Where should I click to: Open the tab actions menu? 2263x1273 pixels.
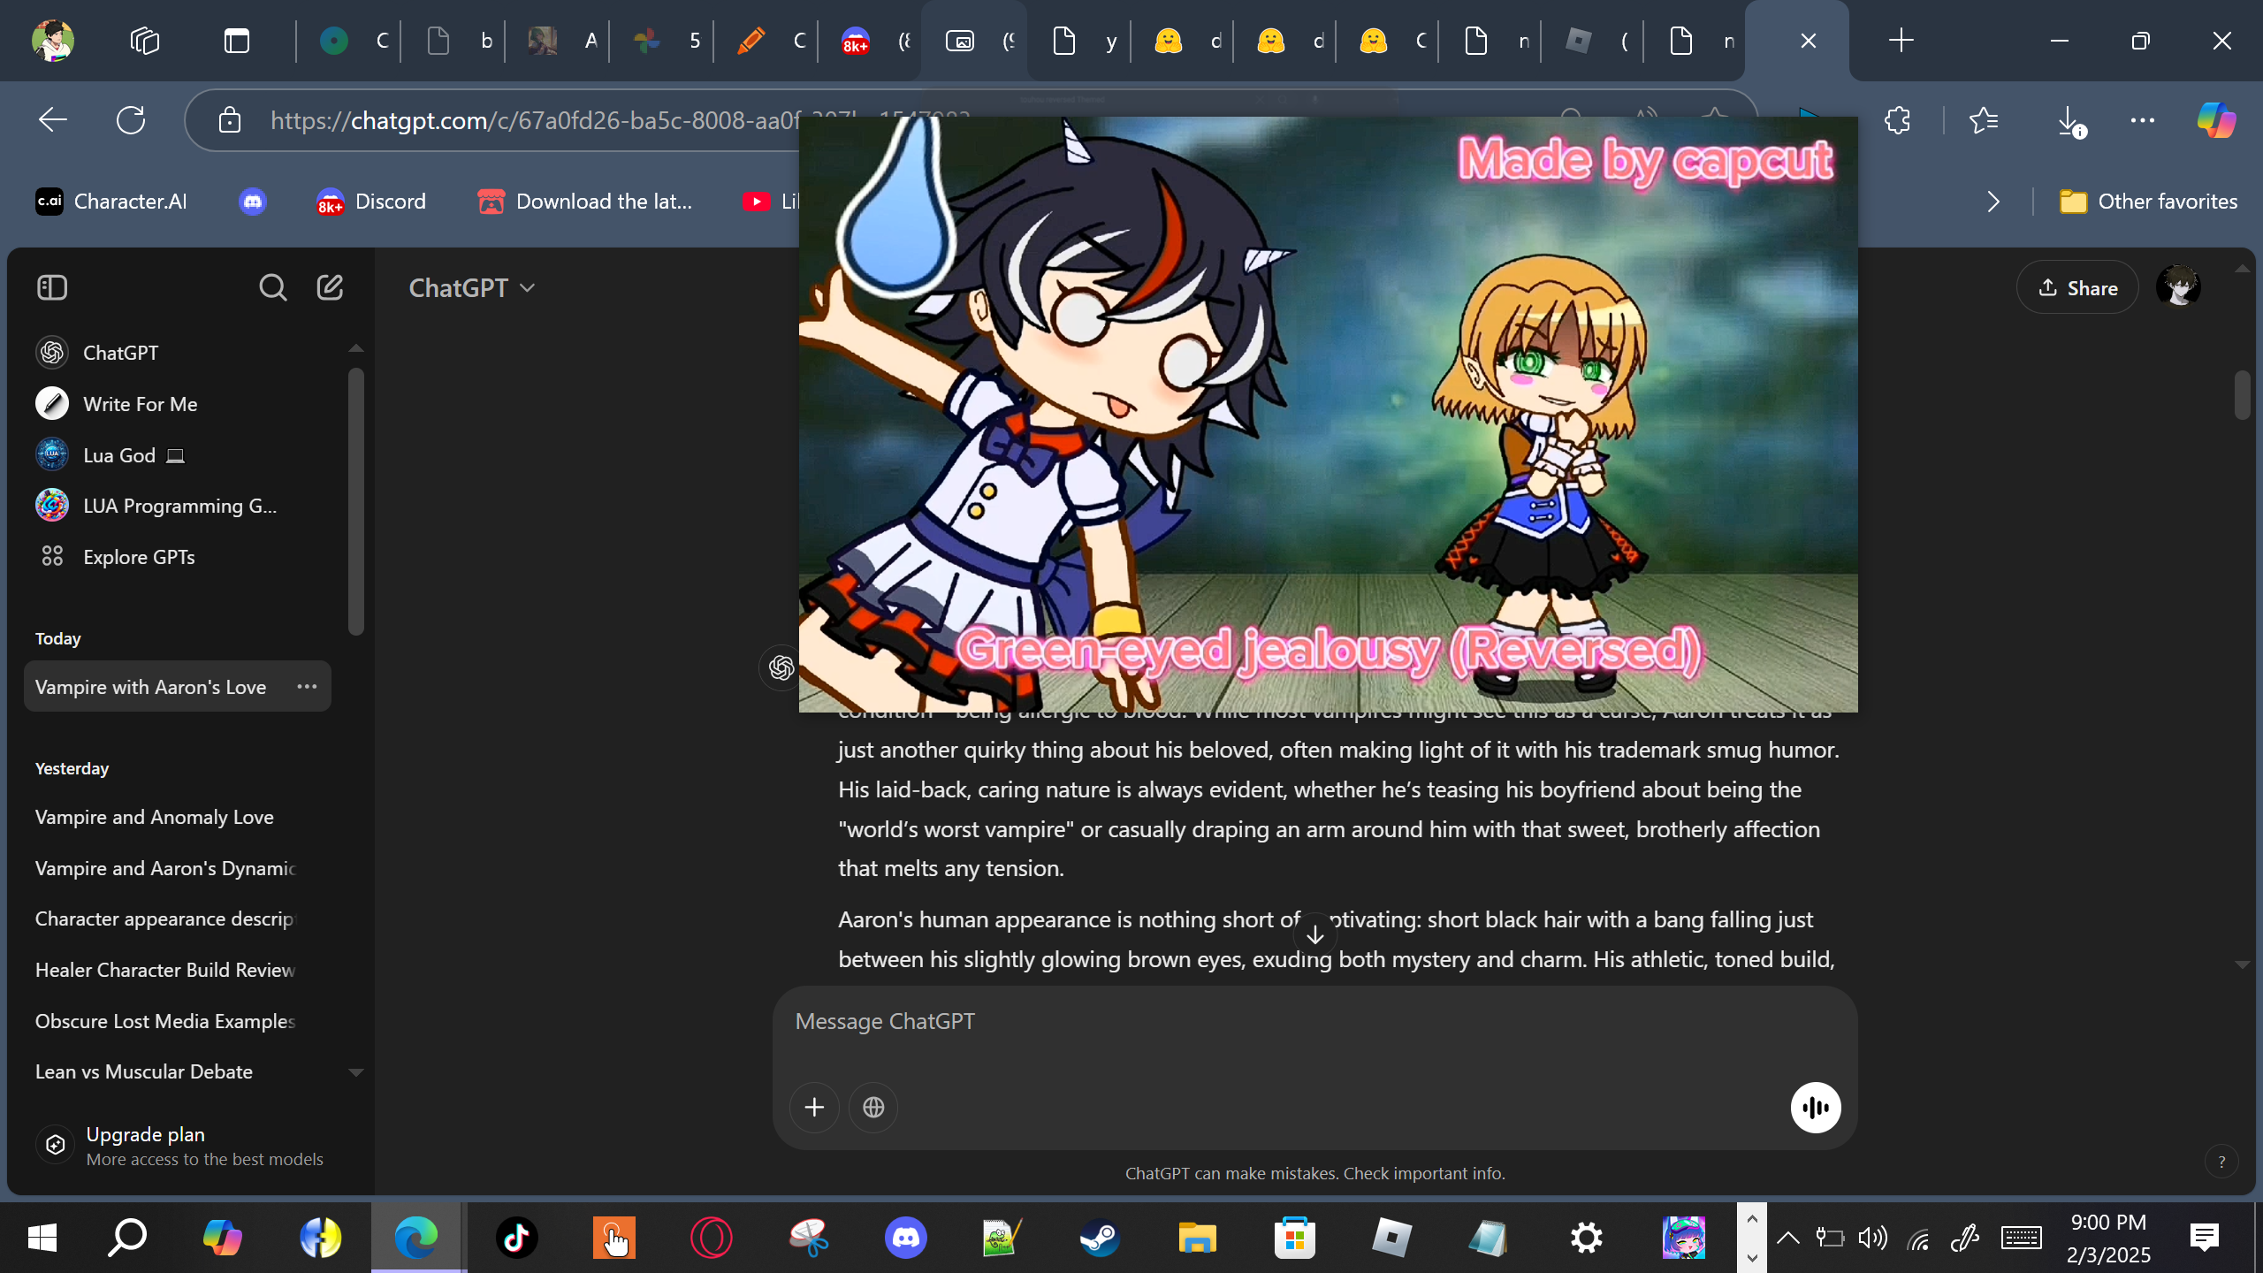237,41
